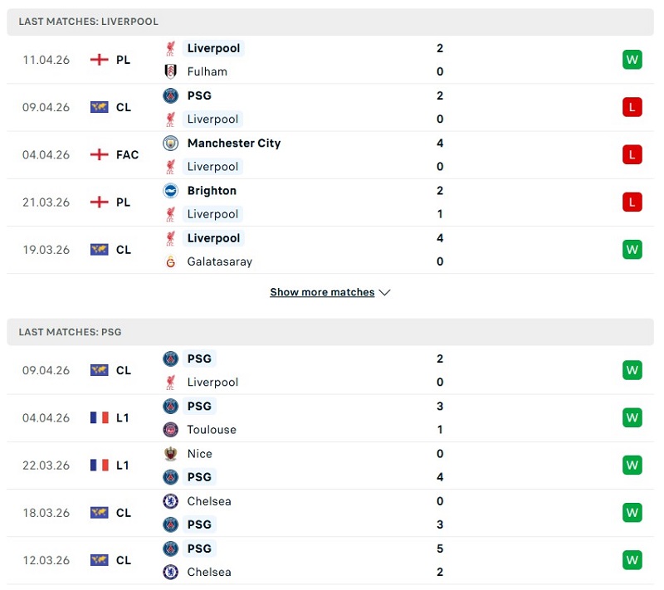Expand the Show more matches chevron
Viewport: 664px width, 590px height.
click(x=384, y=293)
